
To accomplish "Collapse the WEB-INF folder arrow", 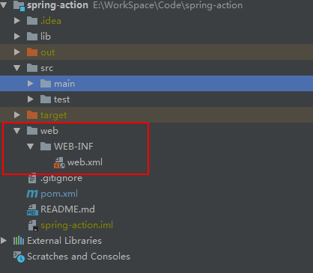I will pos(31,147).
